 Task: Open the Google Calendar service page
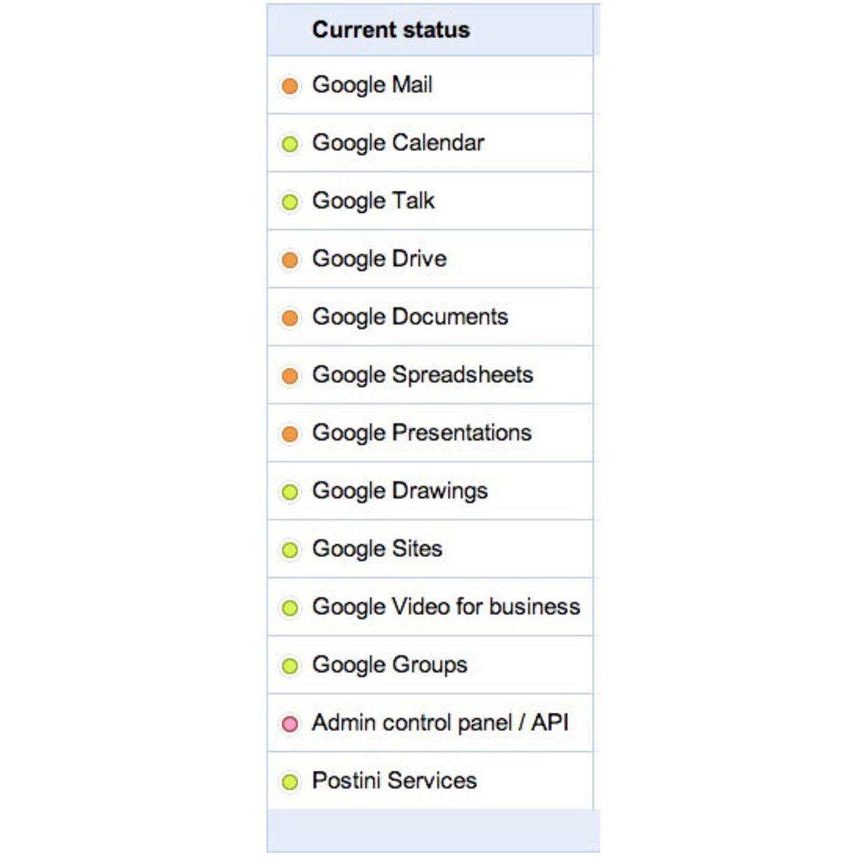tap(397, 143)
